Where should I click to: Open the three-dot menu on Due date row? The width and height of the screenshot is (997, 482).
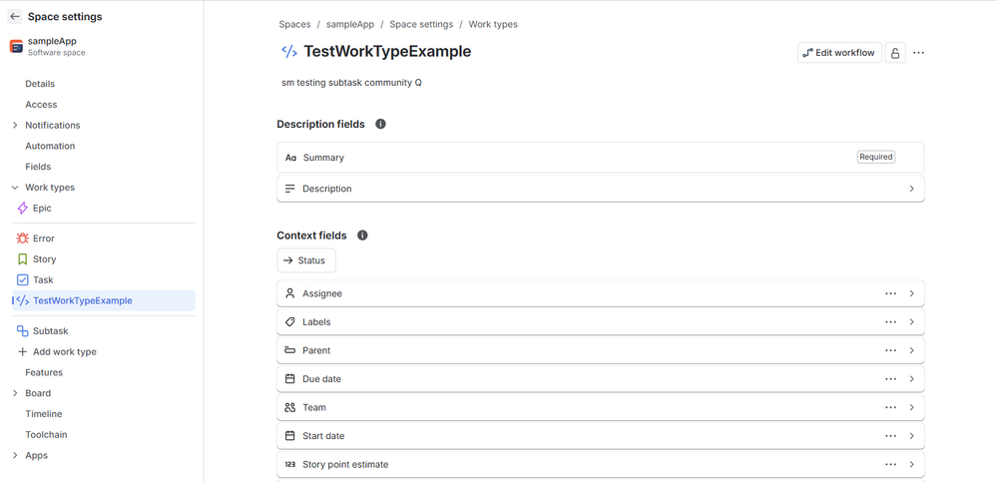[x=891, y=379]
